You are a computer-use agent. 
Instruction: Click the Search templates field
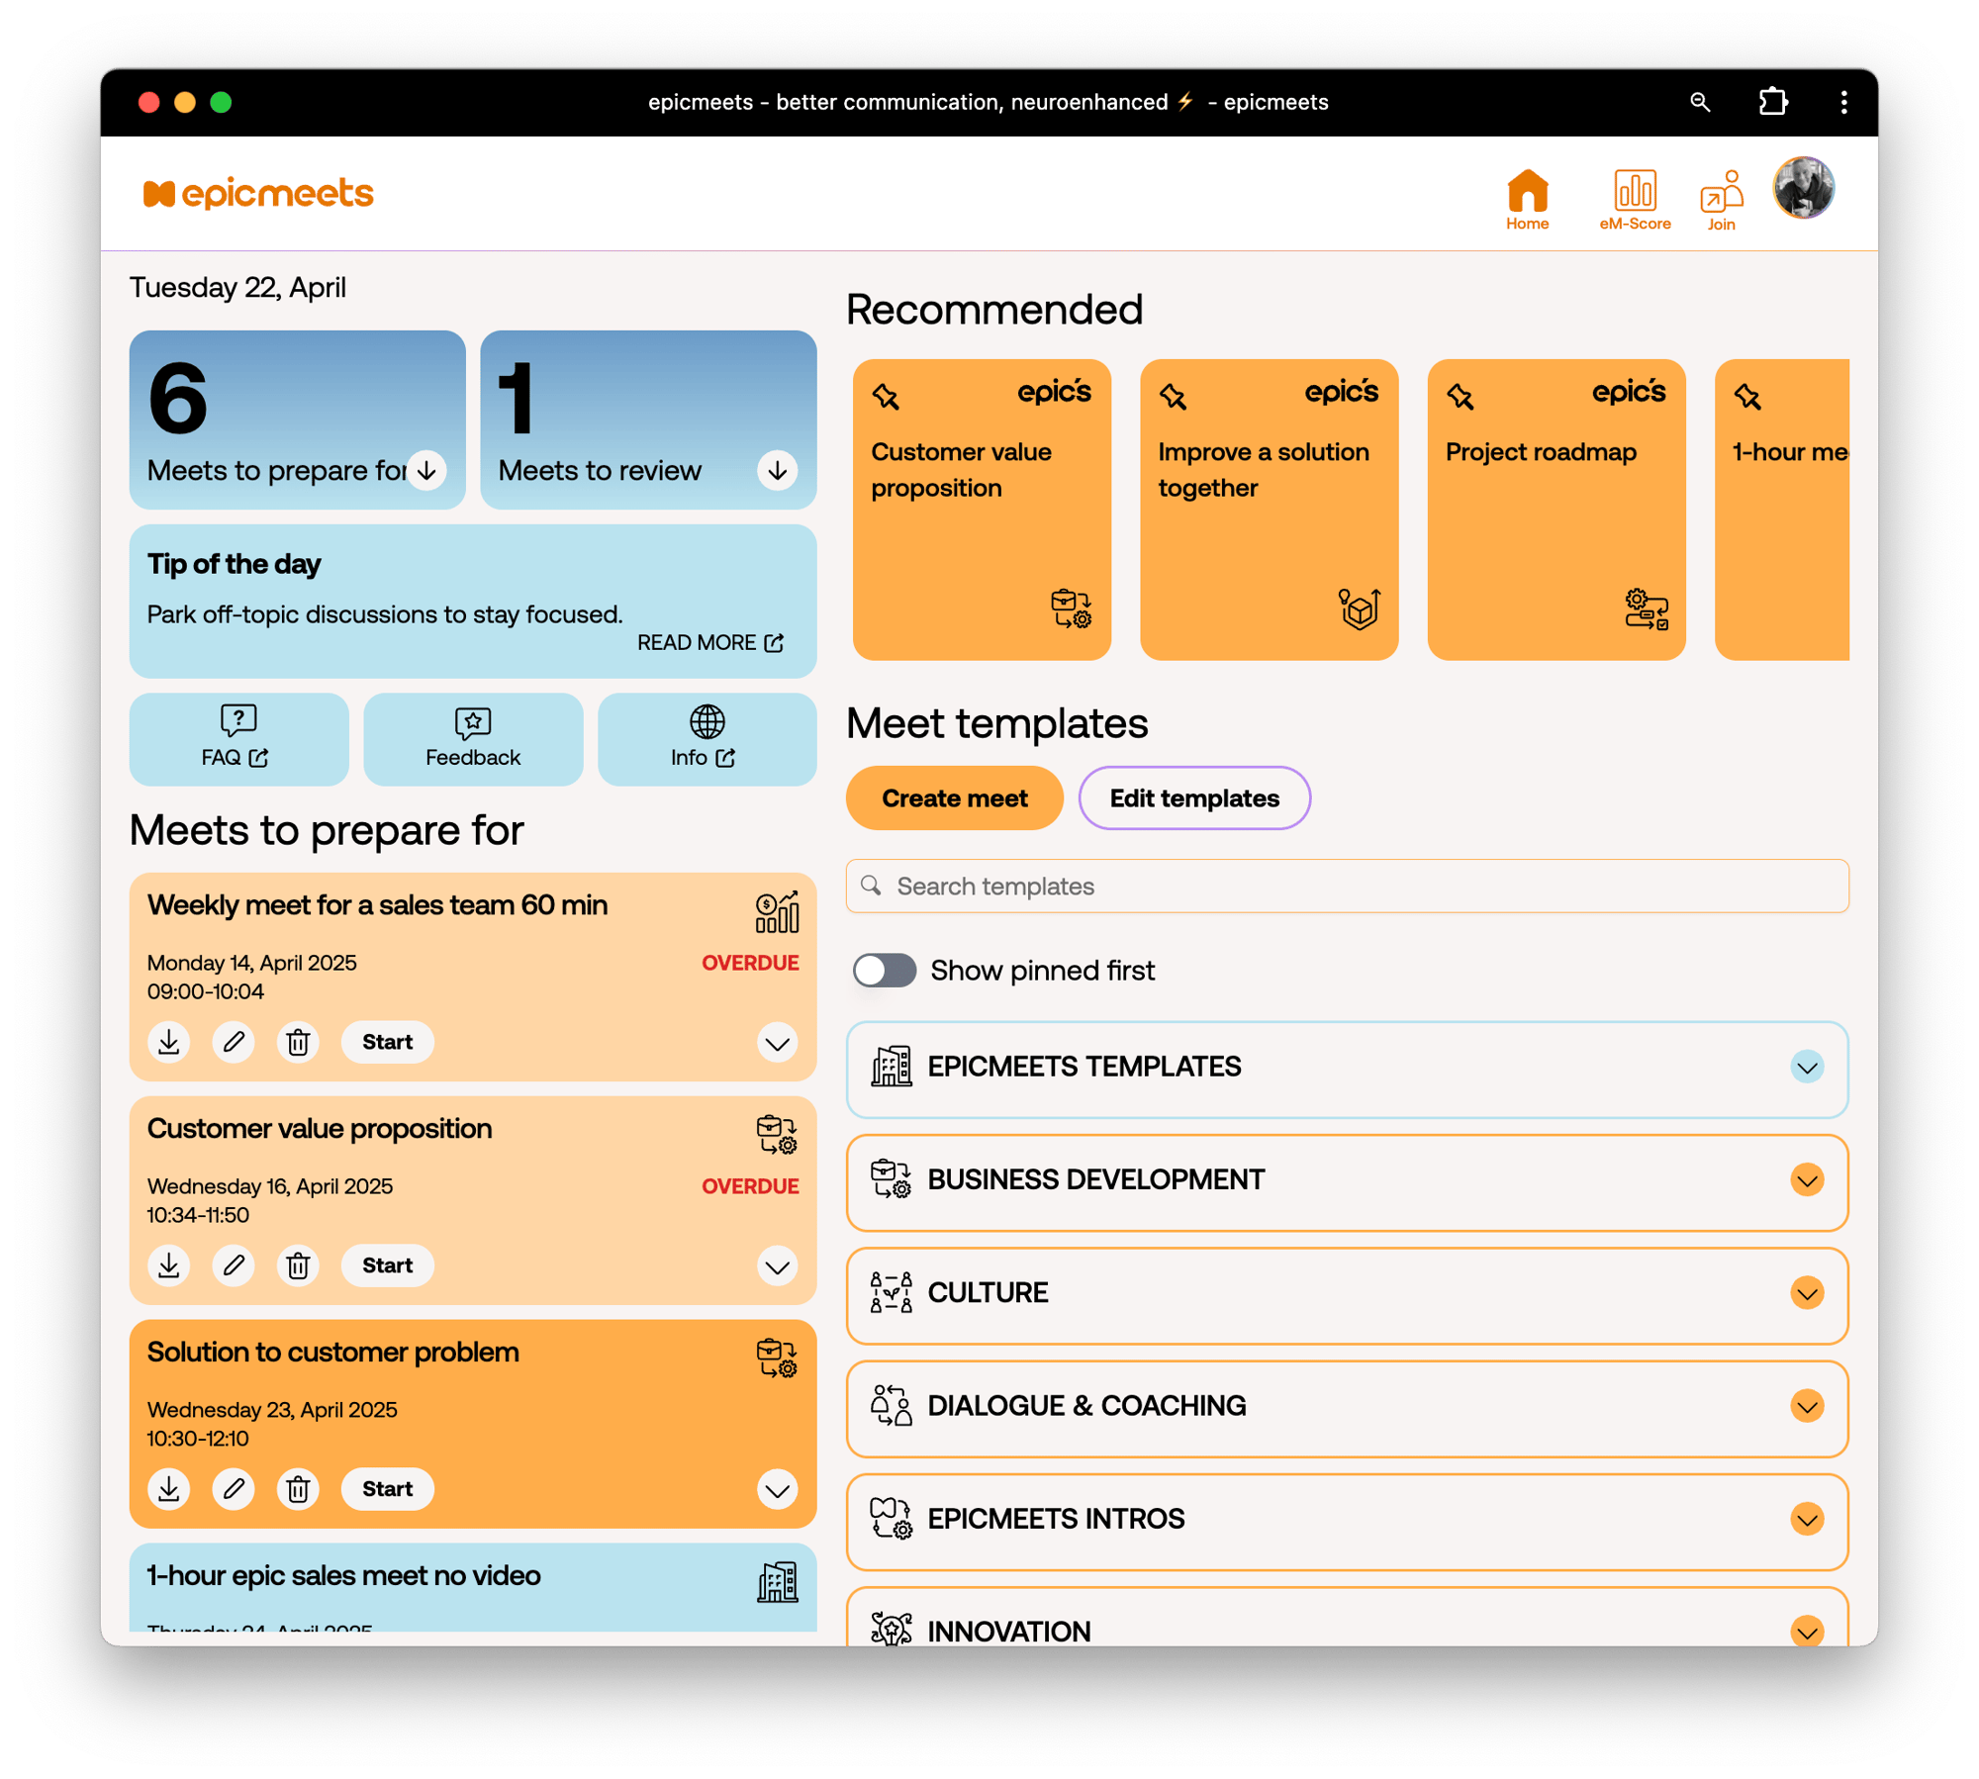[x=1347, y=886]
